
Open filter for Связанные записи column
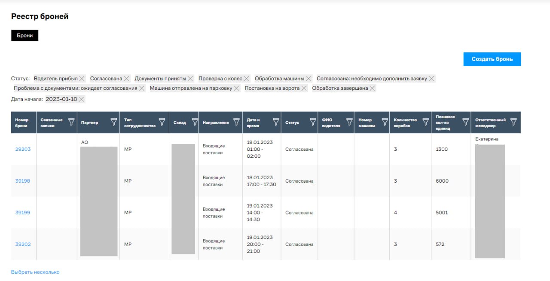(x=71, y=122)
